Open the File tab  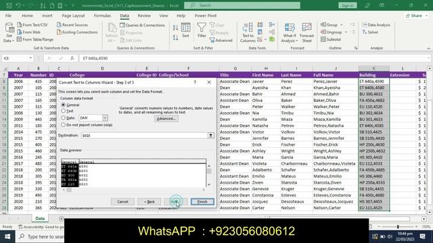click(x=8, y=16)
